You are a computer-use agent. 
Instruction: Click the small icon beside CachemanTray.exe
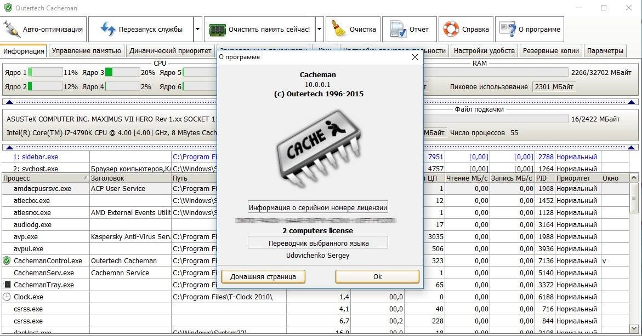[7, 285]
